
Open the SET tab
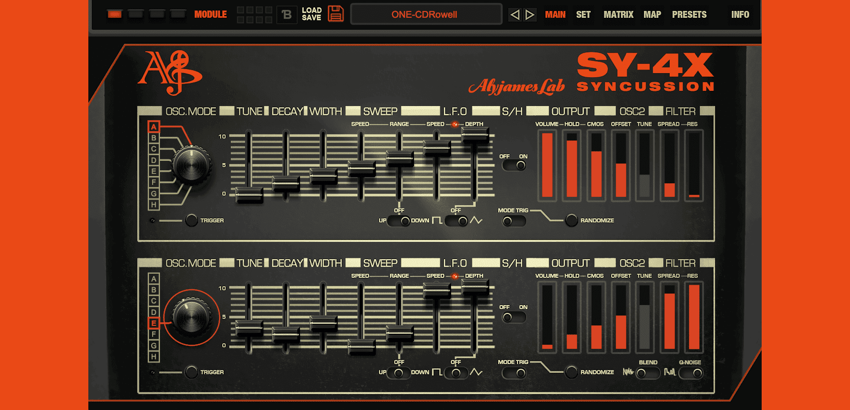[583, 15]
